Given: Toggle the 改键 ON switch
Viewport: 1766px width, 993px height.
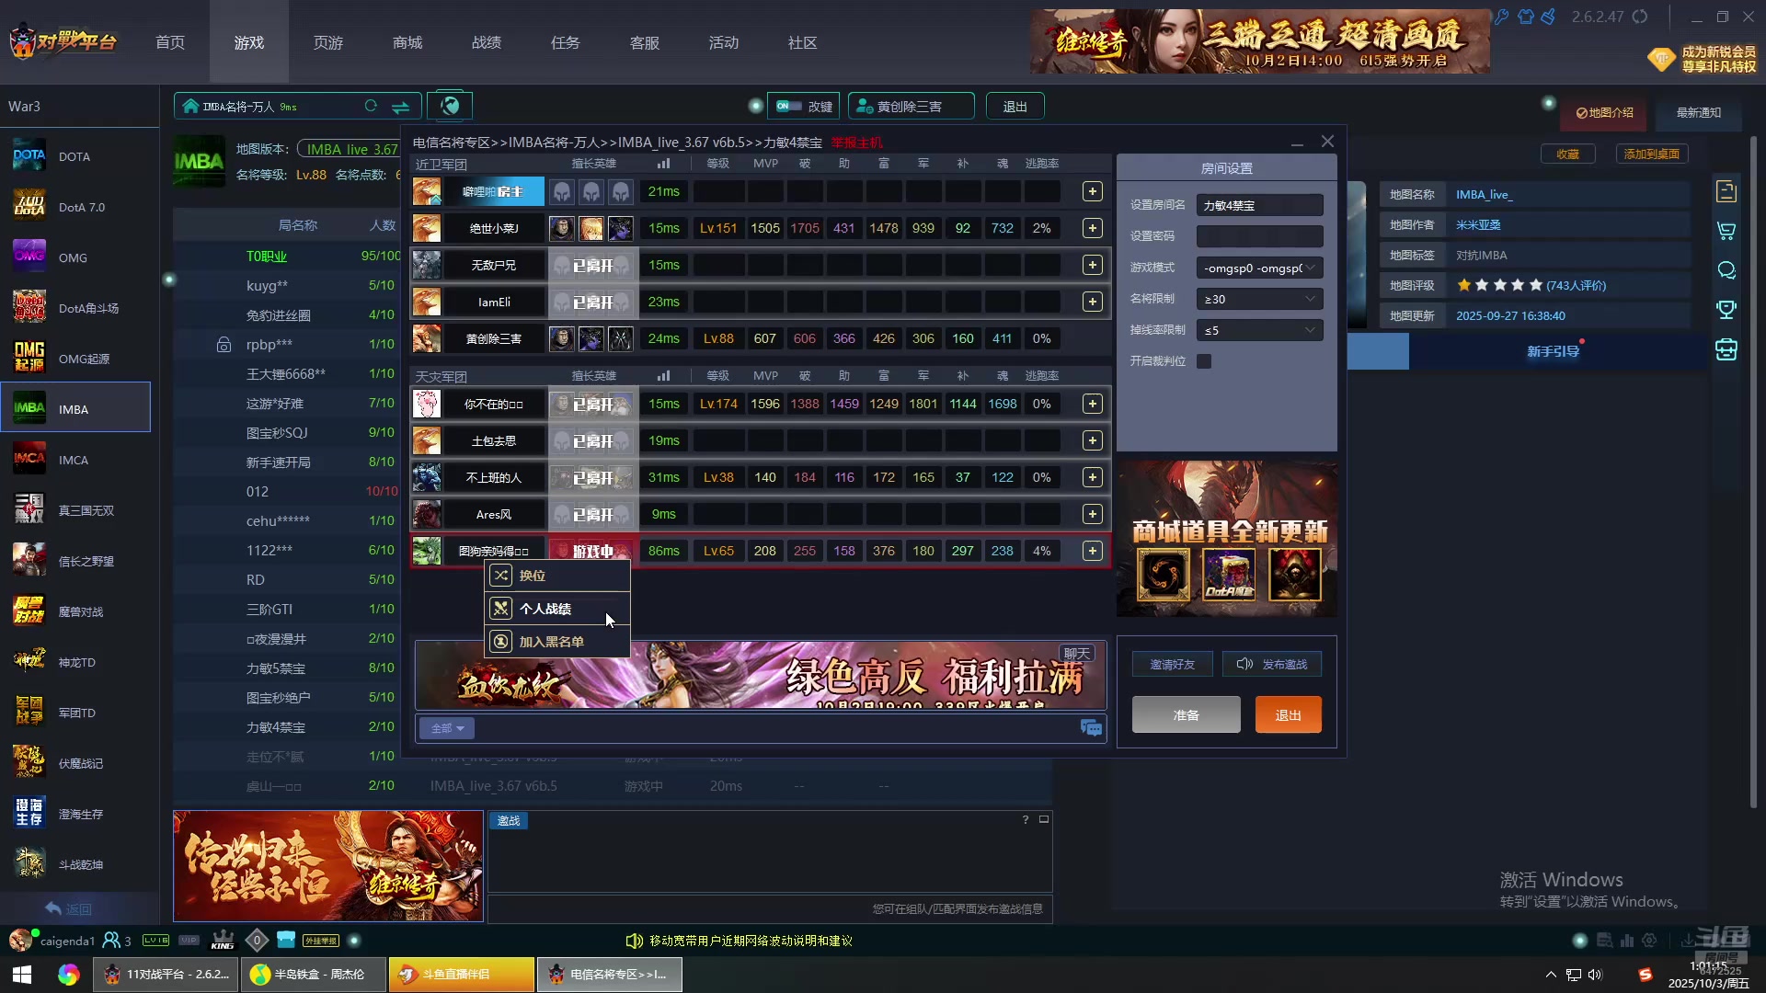Looking at the screenshot, I should (788, 107).
